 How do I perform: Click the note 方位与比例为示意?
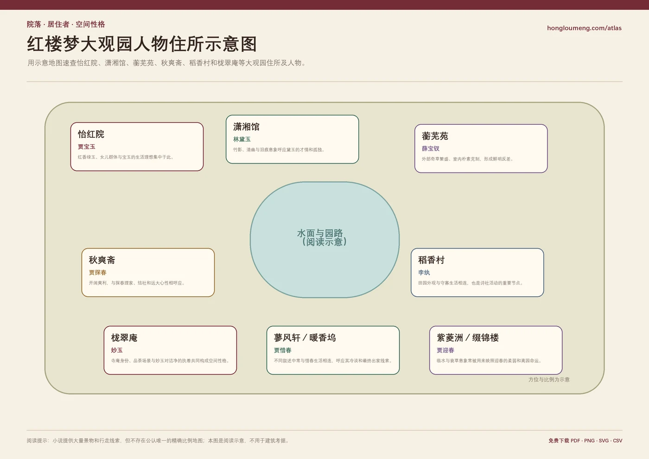point(549,379)
